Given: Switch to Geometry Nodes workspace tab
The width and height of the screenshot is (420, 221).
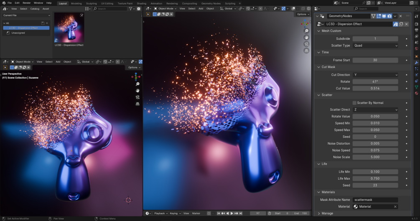Looking at the screenshot, I should click(x=211, y=3).
